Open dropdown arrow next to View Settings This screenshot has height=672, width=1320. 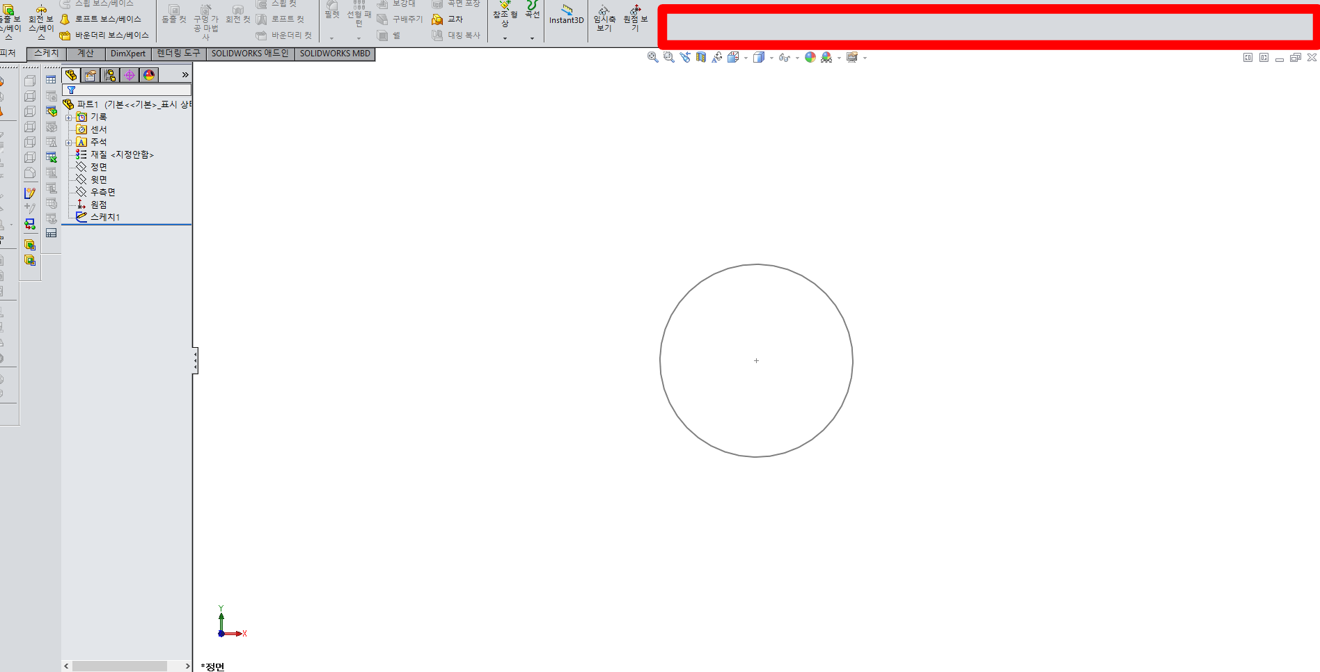coord(865,58)
